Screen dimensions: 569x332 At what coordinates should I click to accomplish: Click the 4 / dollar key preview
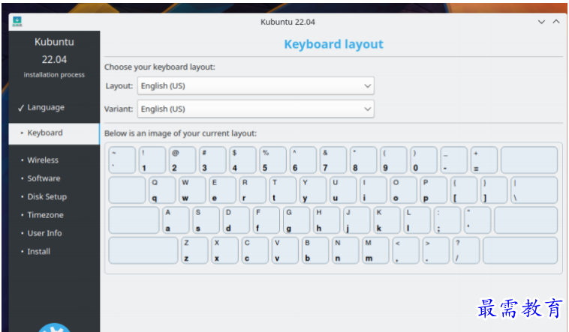(242, 160)
